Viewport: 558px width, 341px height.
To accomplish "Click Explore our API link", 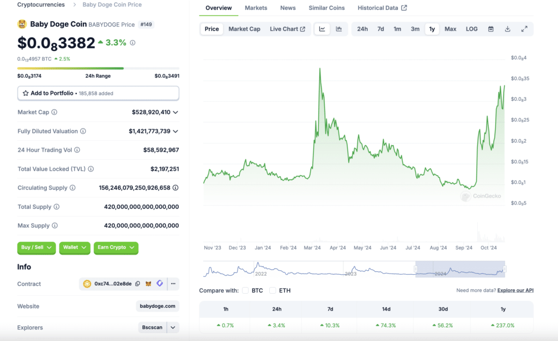I will (x=515, y=290).
